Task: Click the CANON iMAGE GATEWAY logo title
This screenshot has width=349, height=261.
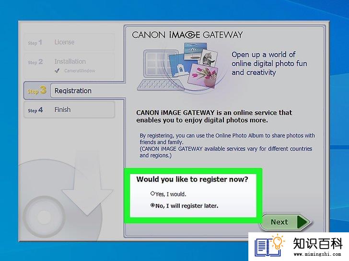Action: click(x=187, y=35)
